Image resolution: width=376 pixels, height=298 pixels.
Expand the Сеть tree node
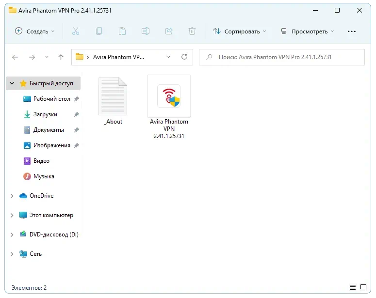pyautogui.click(x=12, y=254)
